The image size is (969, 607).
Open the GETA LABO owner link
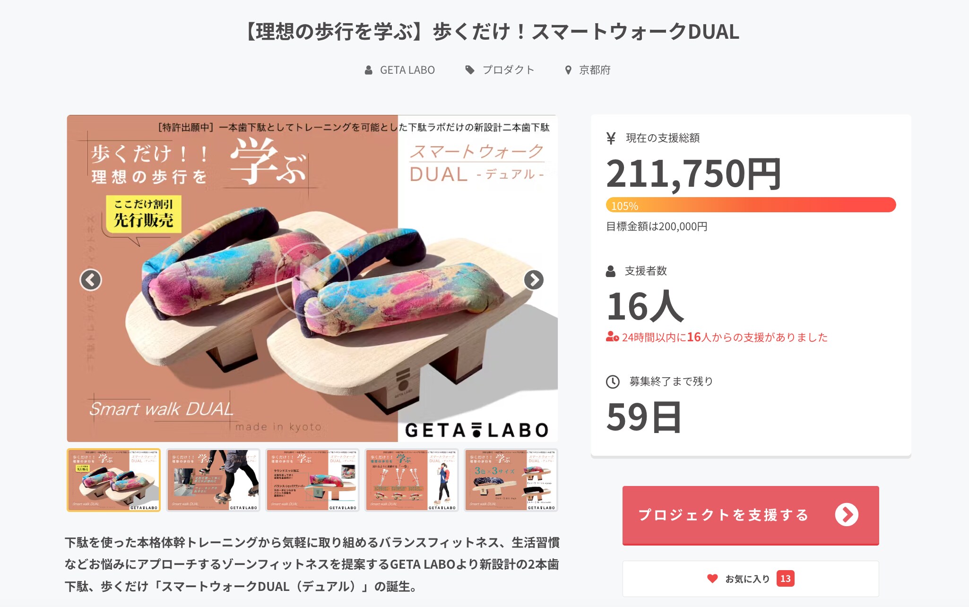[407, 70]
